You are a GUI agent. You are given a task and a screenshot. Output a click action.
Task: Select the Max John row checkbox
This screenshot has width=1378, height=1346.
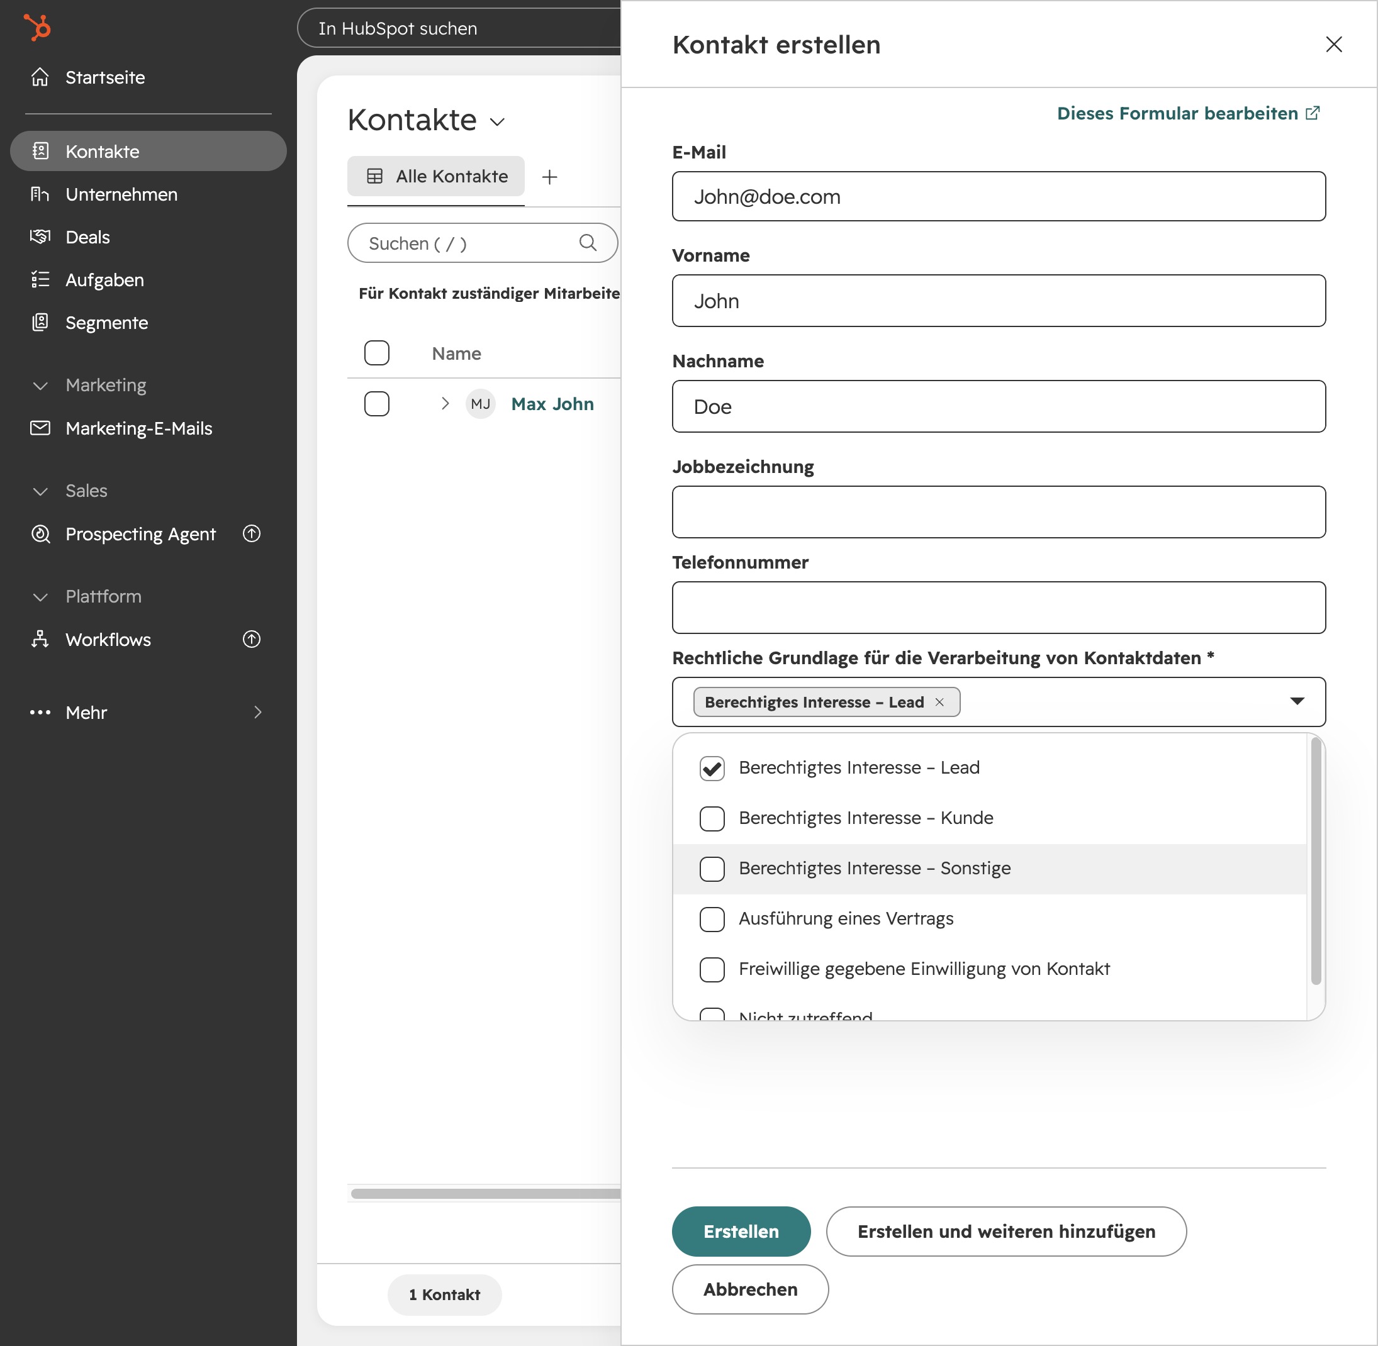coord(376,404)
